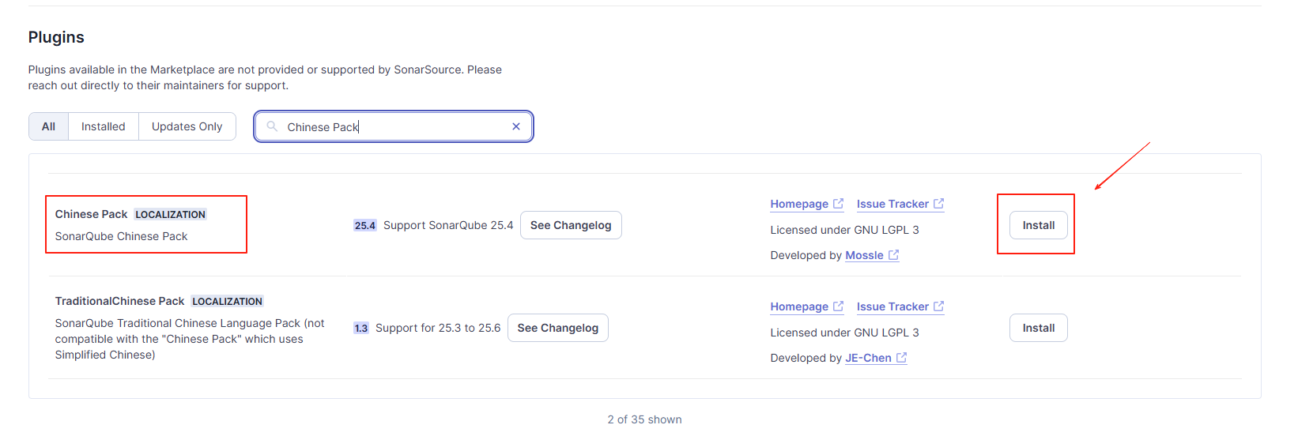1298x436 pixels.
Task: Click the TraditionalChinese Pack version 1.3 badge
Action: [x=360, y=328]
